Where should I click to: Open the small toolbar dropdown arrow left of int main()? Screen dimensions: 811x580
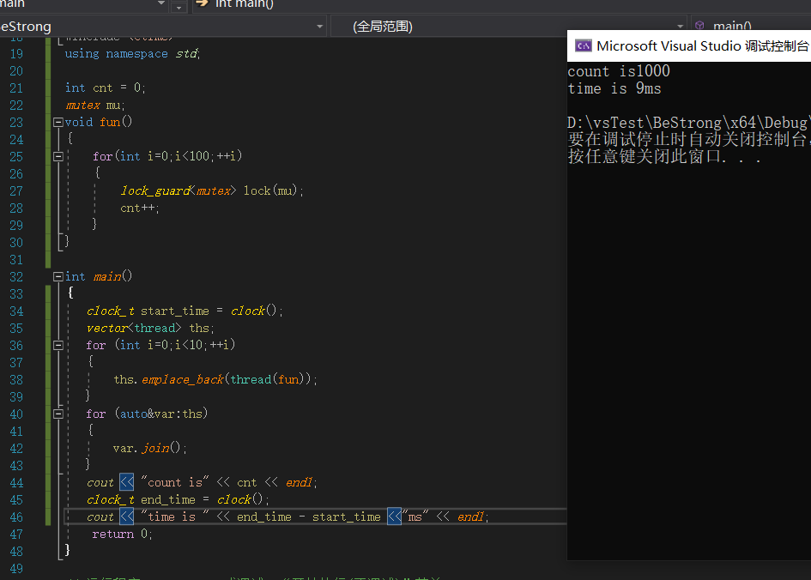tap(179, 7)
